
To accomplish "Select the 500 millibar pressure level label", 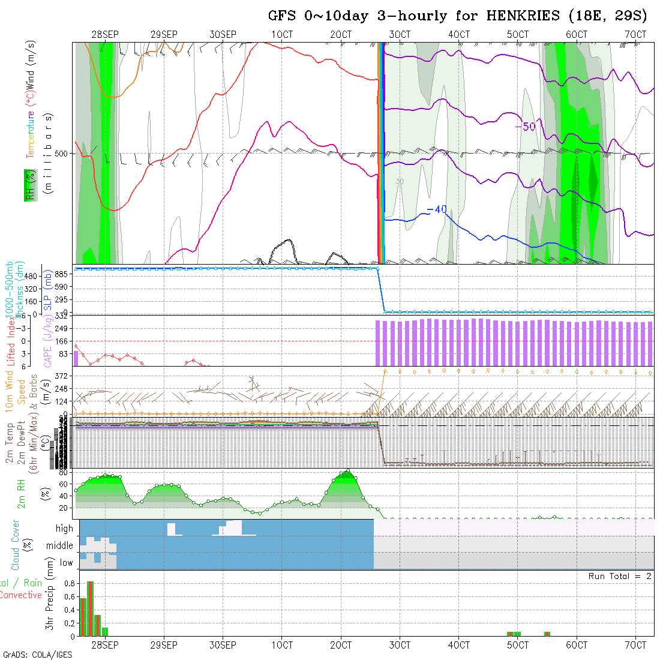I will click(61, 154).
